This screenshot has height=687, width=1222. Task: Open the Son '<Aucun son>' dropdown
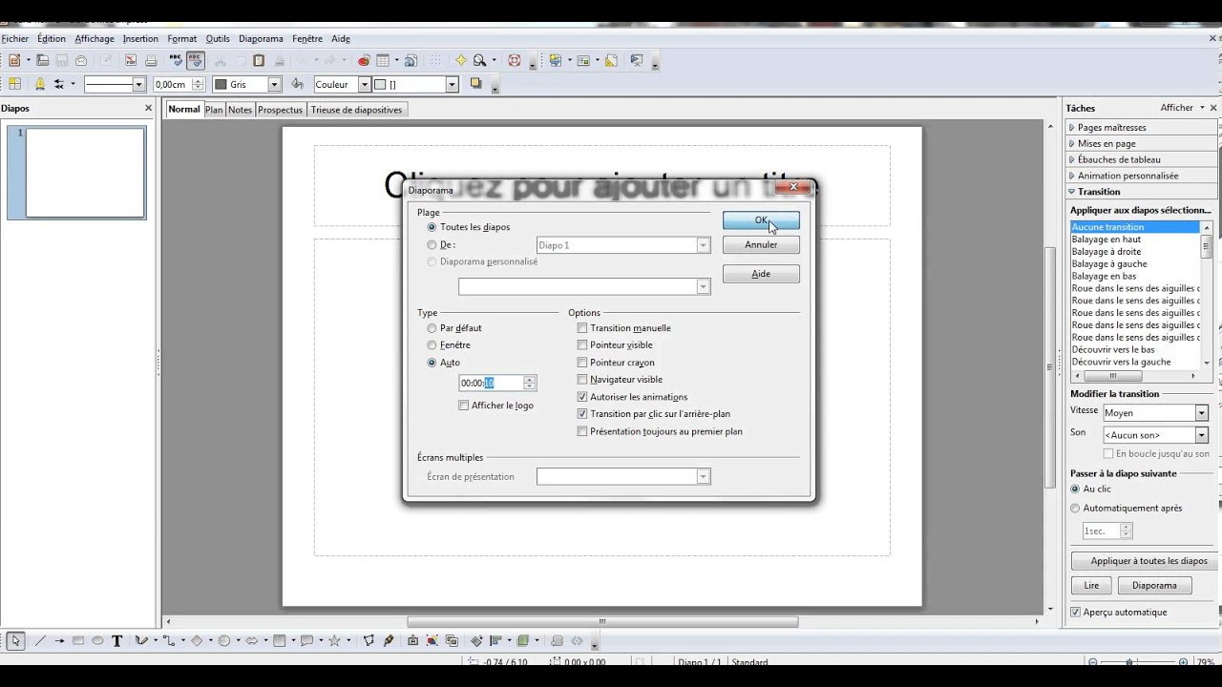tap(1201, 435)
